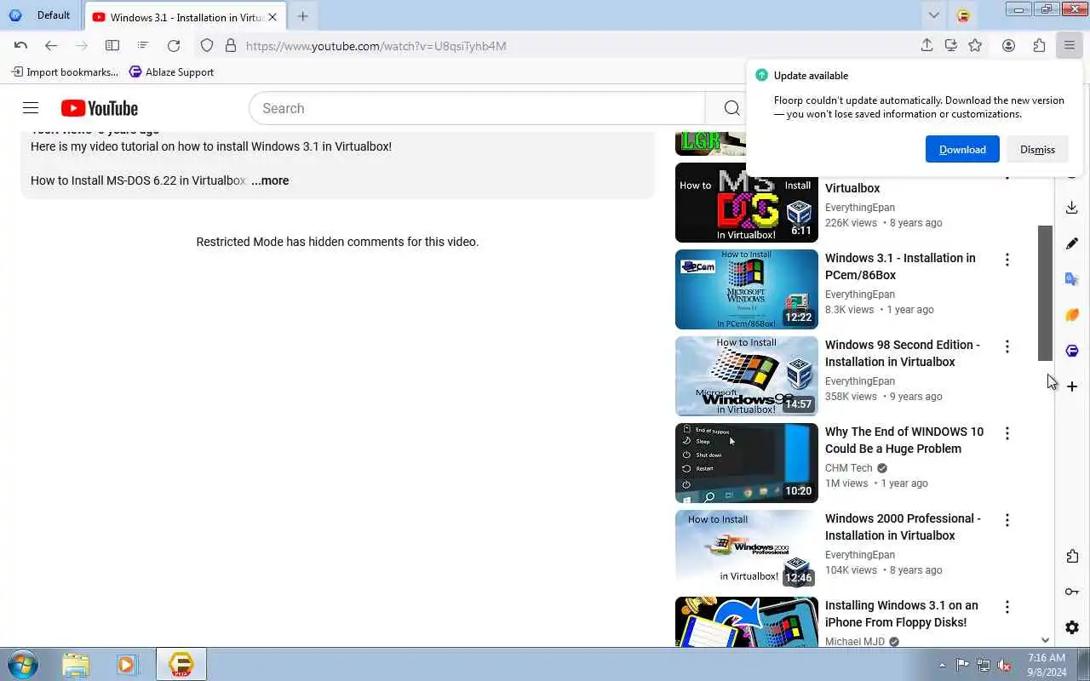The width and height of the screenshot is (1090, 681).
Task: Open passwords key icon in sidebar
Action: click(x=1072, y=592)
